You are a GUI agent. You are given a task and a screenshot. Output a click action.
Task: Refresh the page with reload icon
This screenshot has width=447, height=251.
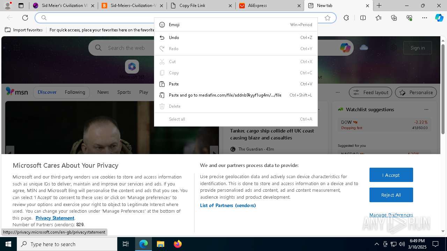25,18
